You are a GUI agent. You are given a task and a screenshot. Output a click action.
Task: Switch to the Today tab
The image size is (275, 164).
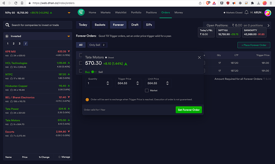(x=83, y=25)
